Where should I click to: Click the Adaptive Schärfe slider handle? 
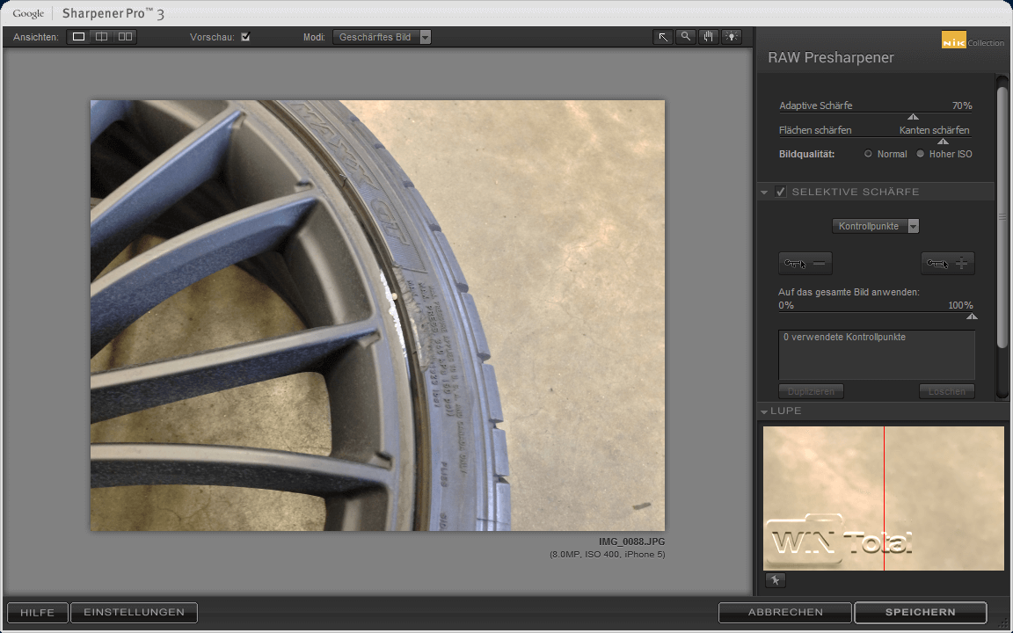[x=913, y=117]
